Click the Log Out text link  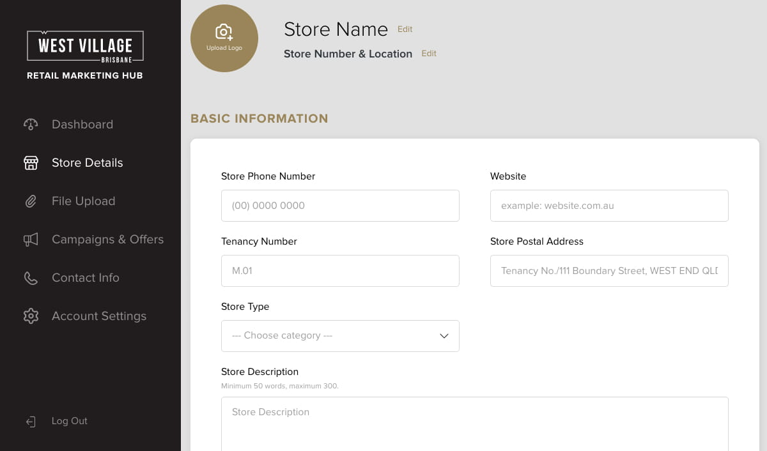[70, 421]
